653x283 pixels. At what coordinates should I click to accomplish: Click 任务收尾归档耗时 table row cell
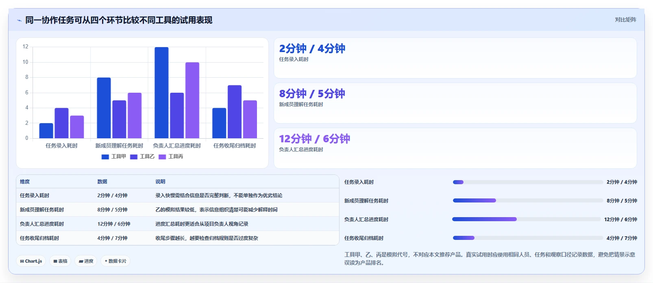(39, 238)
